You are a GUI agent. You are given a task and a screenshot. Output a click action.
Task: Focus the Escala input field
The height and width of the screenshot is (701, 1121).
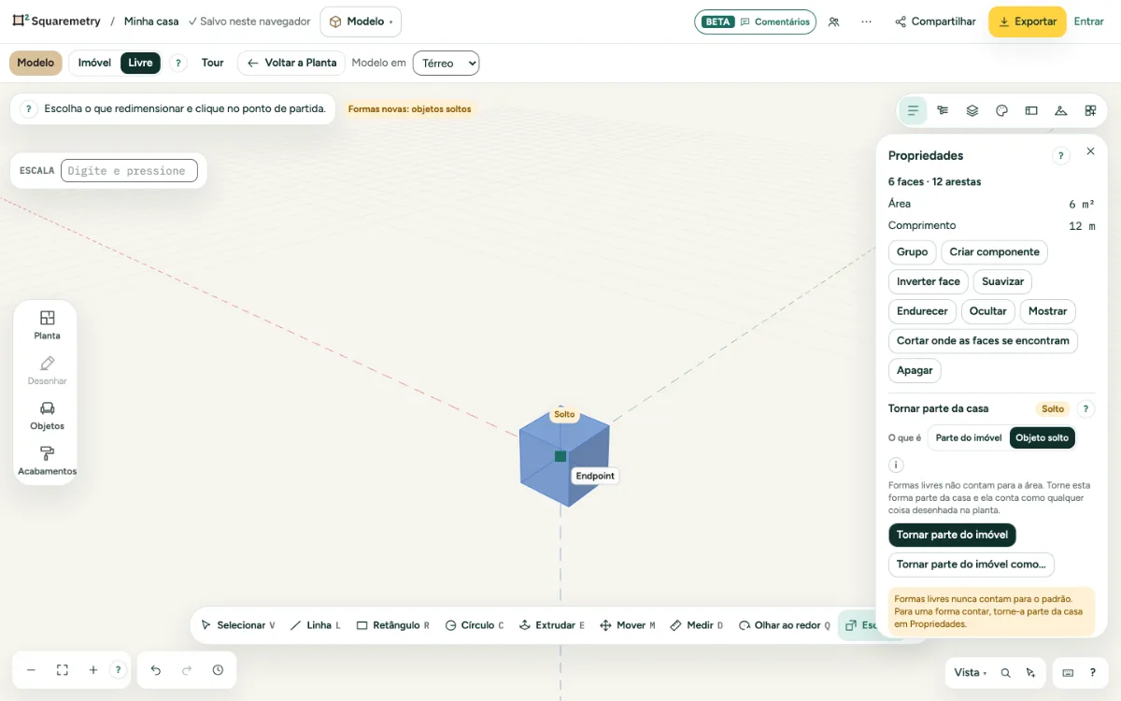129,170
